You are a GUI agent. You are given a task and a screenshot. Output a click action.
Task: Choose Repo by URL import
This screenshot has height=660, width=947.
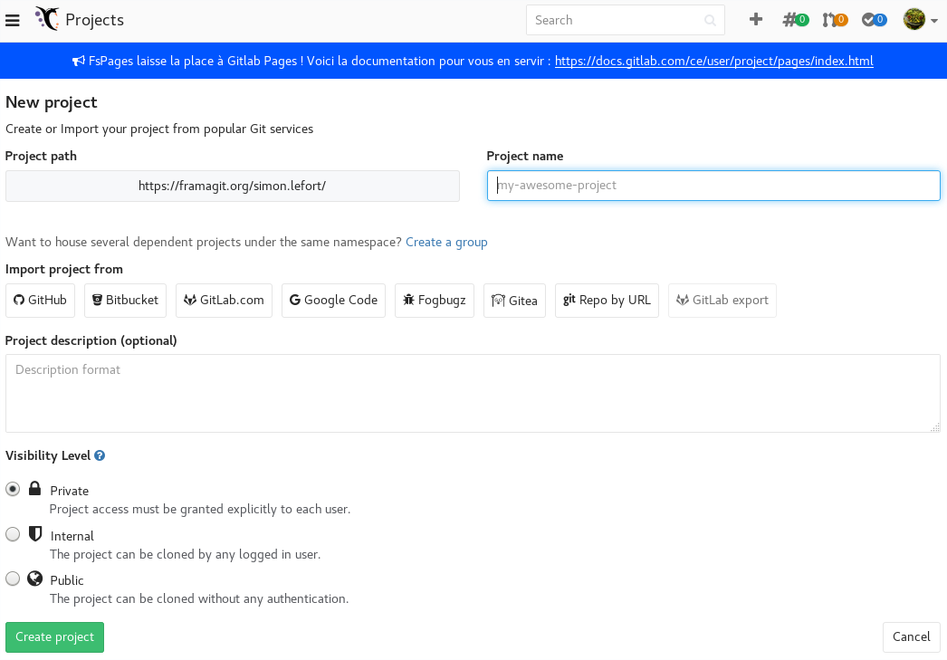(607, 300)
